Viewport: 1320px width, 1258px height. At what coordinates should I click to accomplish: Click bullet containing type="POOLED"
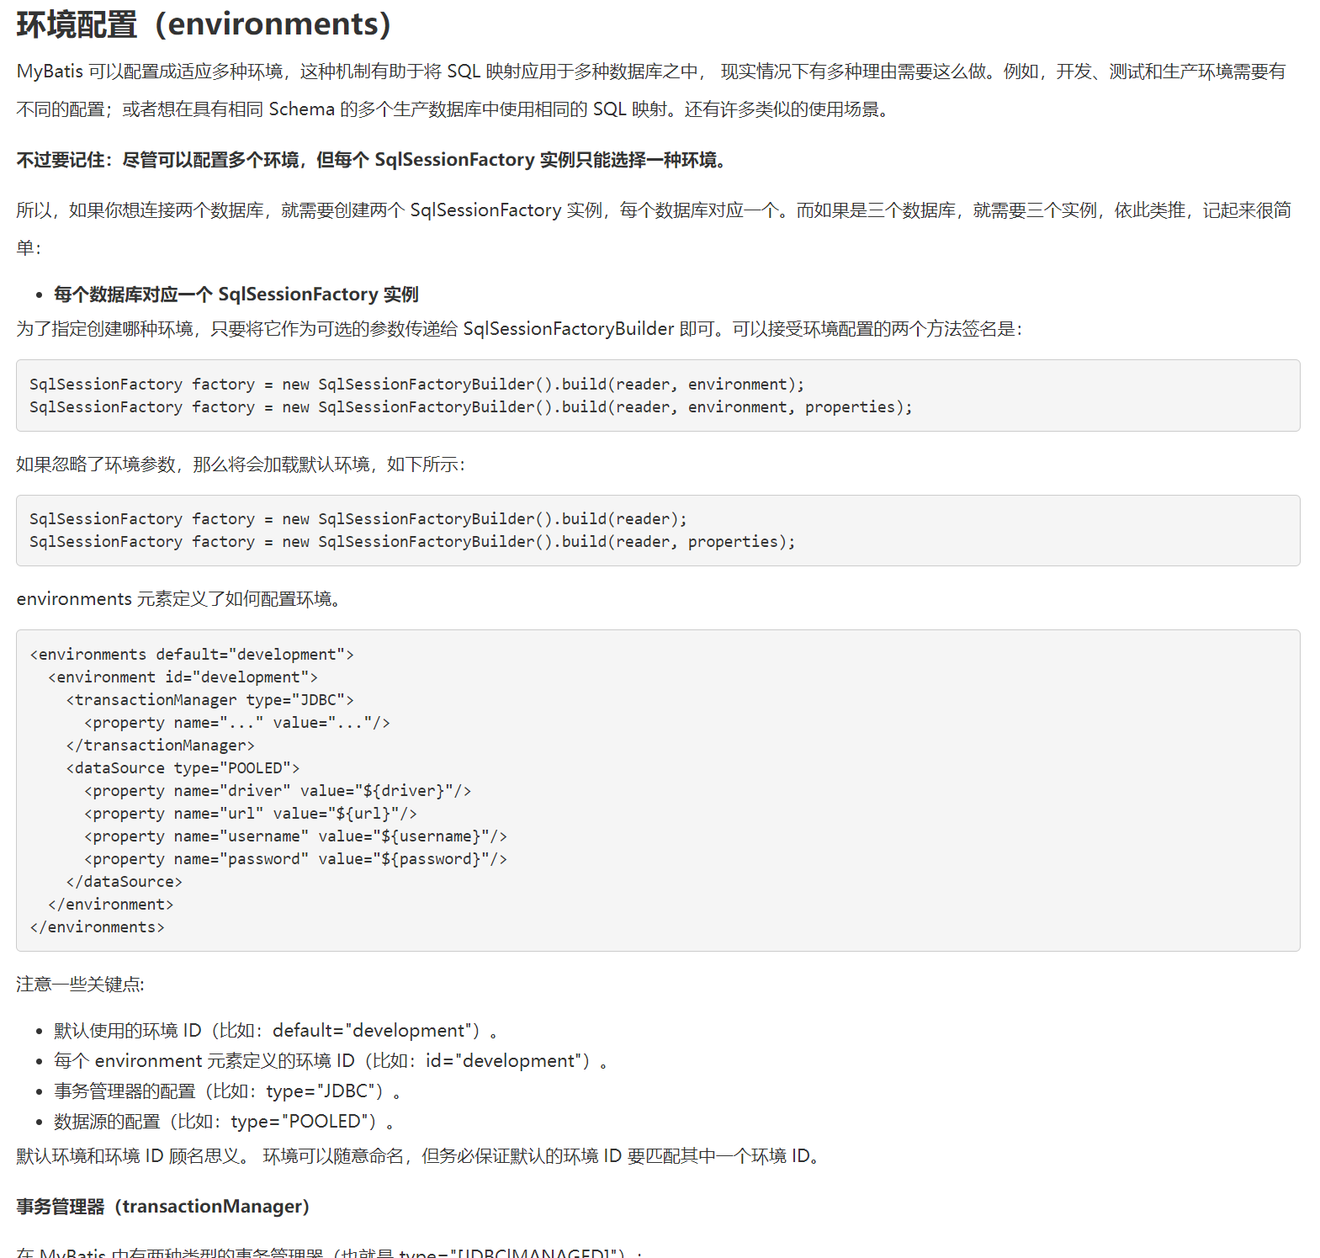(x=224, y=1122)
